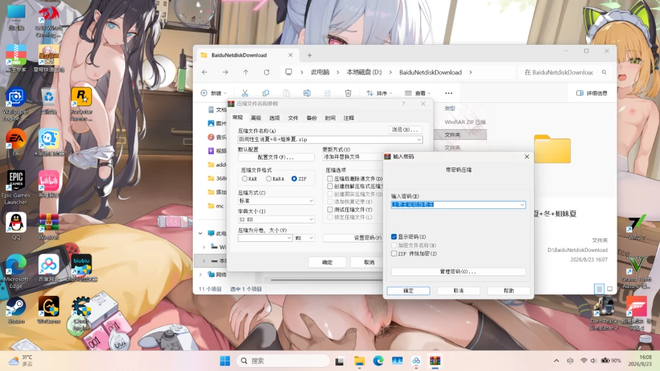Click the Cut icon in Explorer toolbar
Screen dimensions: 660x371
click(245, 93)
